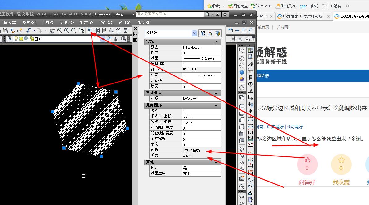The image size is (369, 205).
Task: Collapse the 其他 section
Action: point(216,162)
